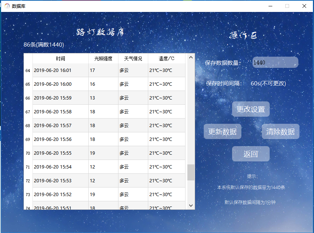Click the 返回 button to go back
This screenshot has height=233, width=314.
(x=250, y=154)
